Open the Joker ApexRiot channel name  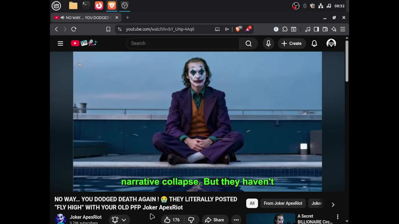[x=85, y=217]
